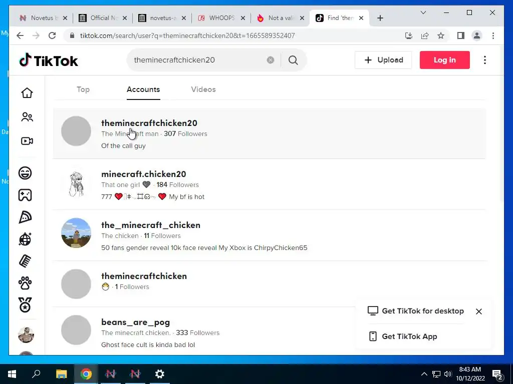Open the three-dot more options menu next to Log in
Image resolution: width=513 pixels, height=384 pixels.
[x=485, y=60]
